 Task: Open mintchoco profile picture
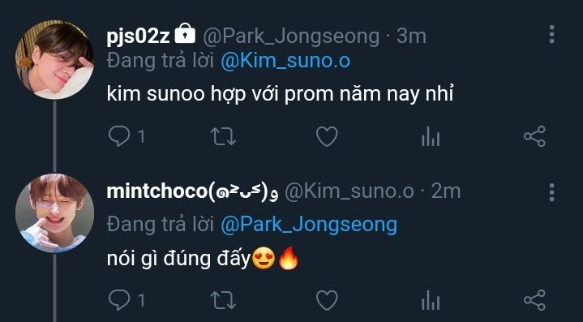(x=54, y=213)
